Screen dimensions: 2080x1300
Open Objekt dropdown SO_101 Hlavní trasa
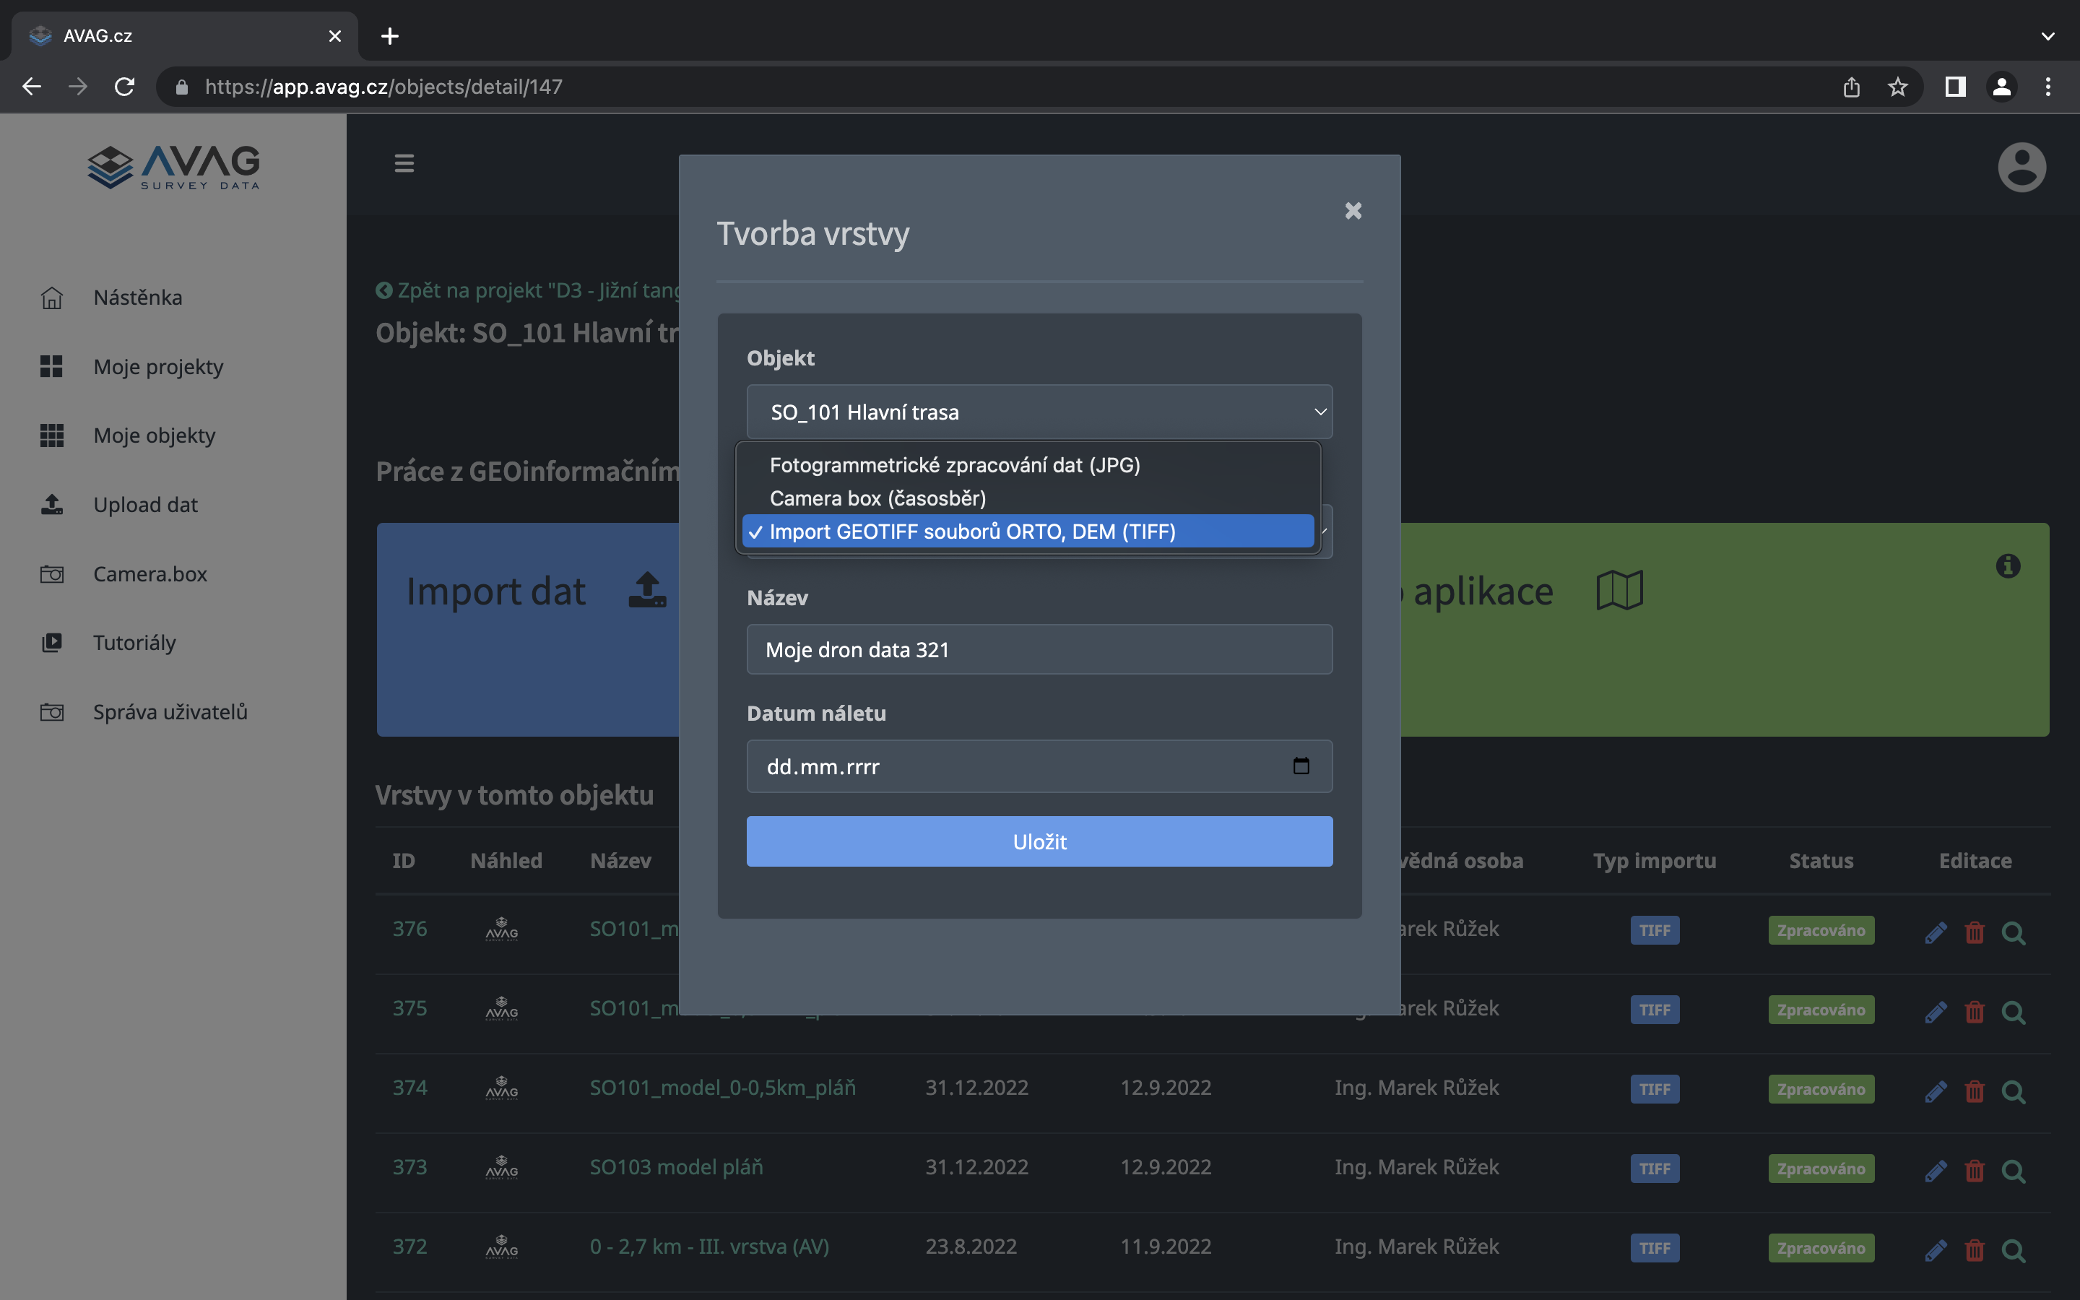pyautogui.click(x=1039, y=412)
